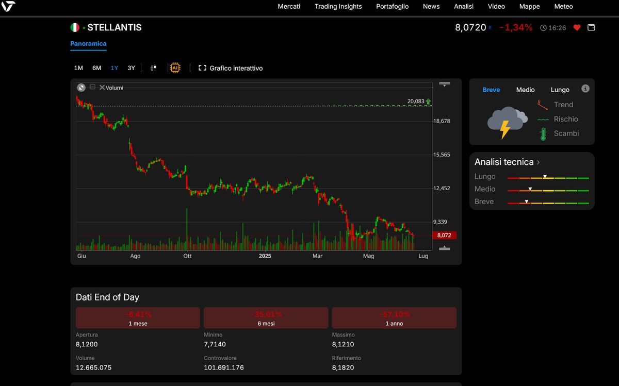This screenshot has width=619, height=386.
Task: Click the Apertura value 8,1200
Action: click(87, 344)
